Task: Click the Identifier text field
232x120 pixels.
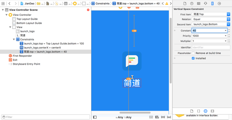Action: click(211, 47)
